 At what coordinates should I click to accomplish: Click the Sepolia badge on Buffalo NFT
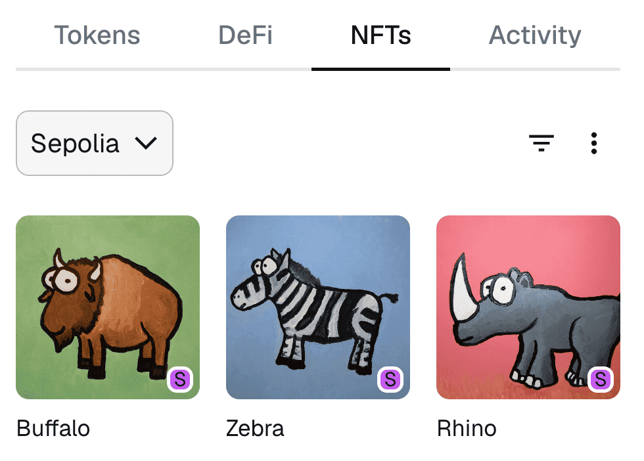click(x=180, y=380)
